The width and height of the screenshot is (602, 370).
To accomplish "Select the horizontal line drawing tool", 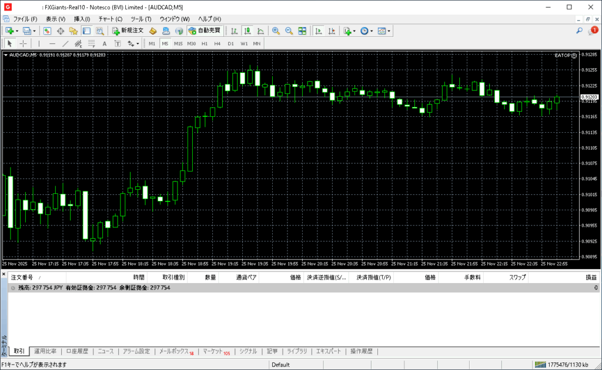I will click(x=52, y=43).
